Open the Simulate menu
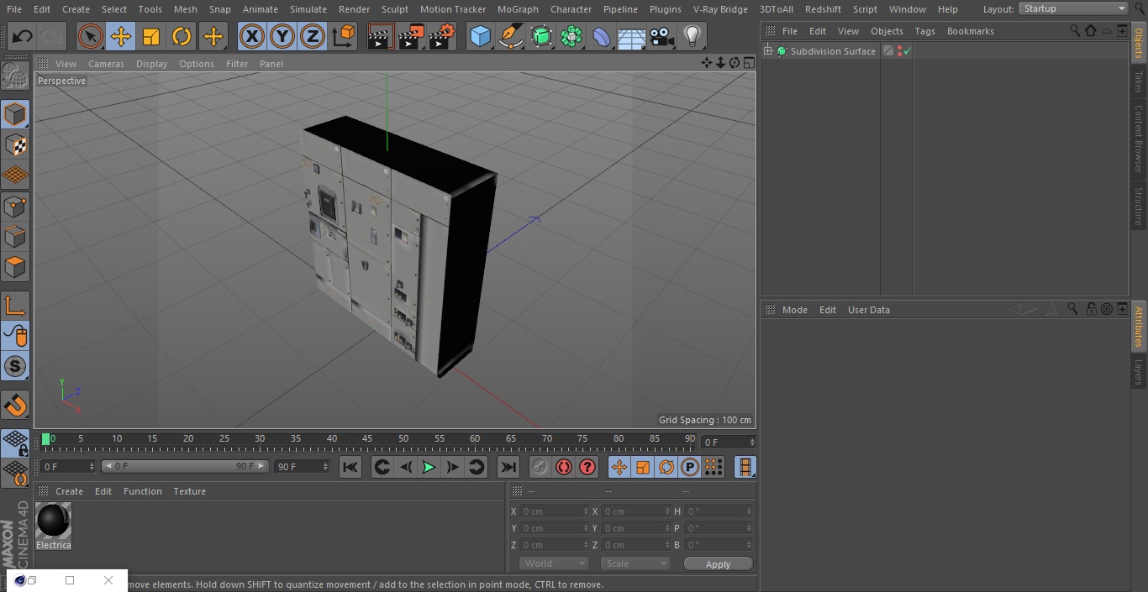Screen dimensions: 1148x592 coord(308,9)
